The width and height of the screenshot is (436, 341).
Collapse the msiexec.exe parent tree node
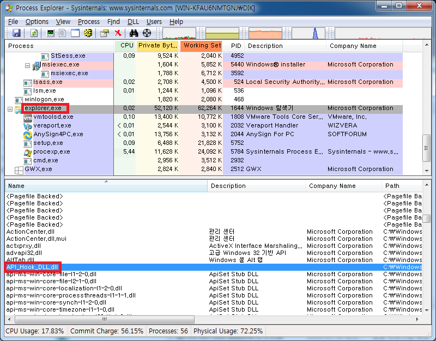28,65
